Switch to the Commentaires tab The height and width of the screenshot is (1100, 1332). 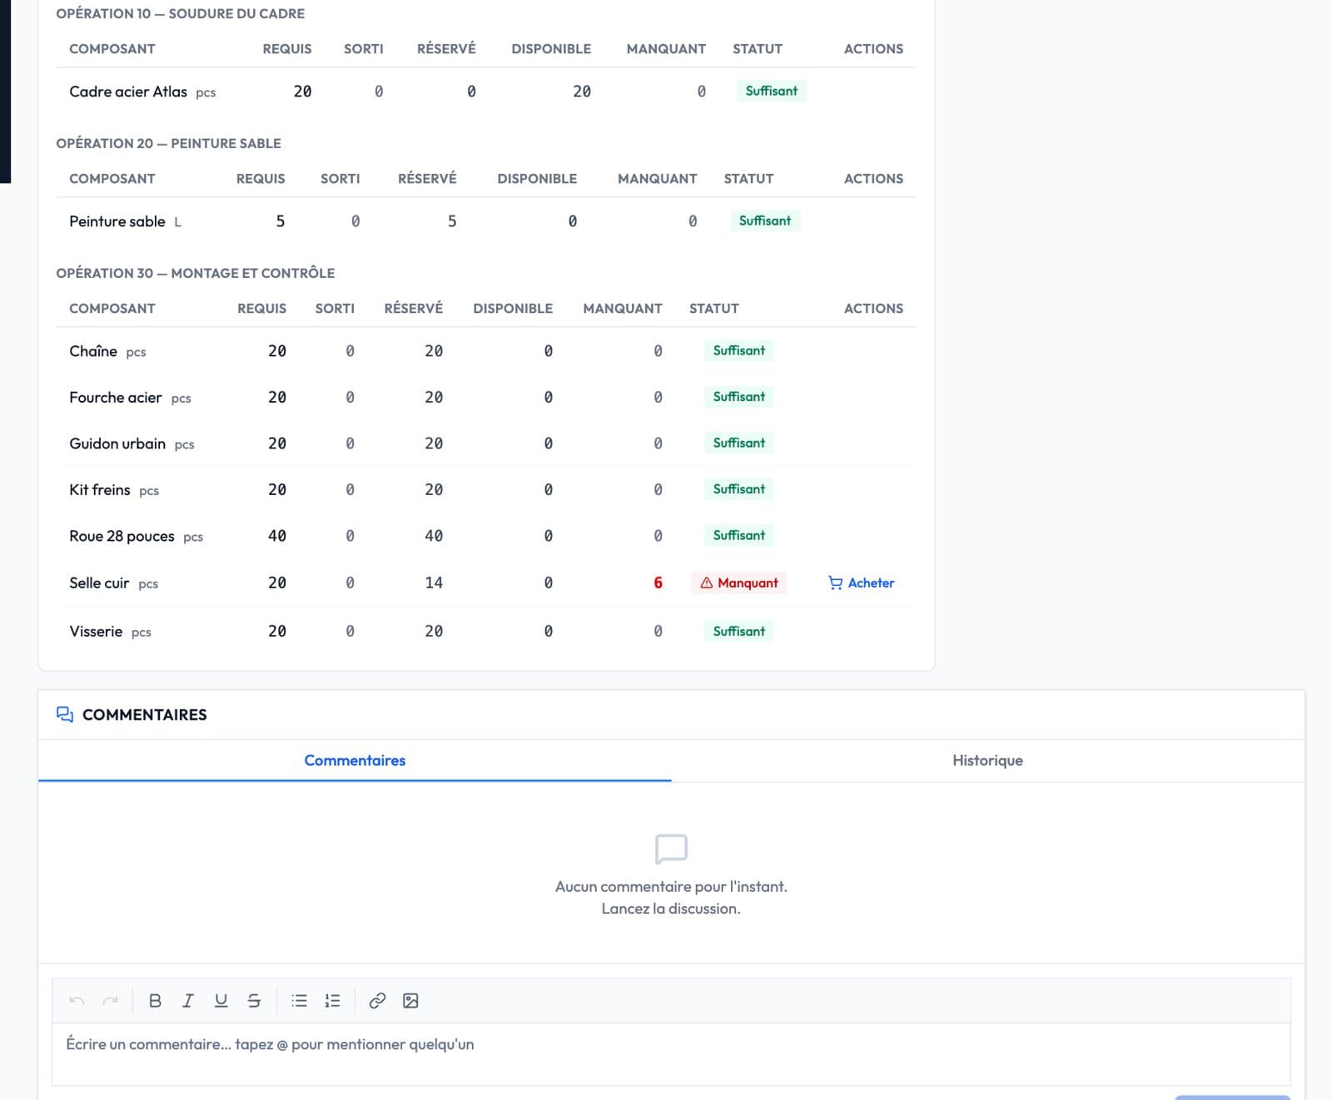pyautogui.click(x=355, y=761)
